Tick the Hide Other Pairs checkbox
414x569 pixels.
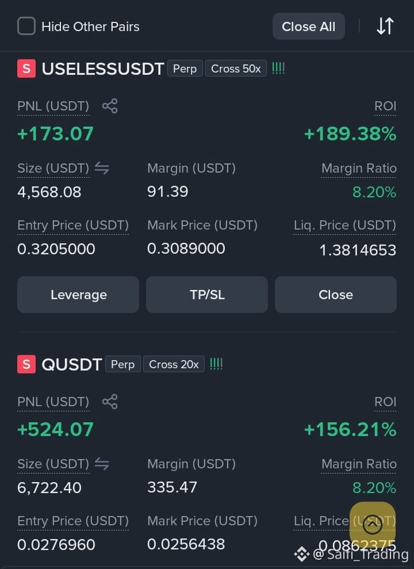click(x=26, y=26)
